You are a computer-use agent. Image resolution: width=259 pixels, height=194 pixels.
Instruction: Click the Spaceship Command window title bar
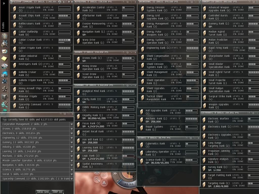coord(41,2)
